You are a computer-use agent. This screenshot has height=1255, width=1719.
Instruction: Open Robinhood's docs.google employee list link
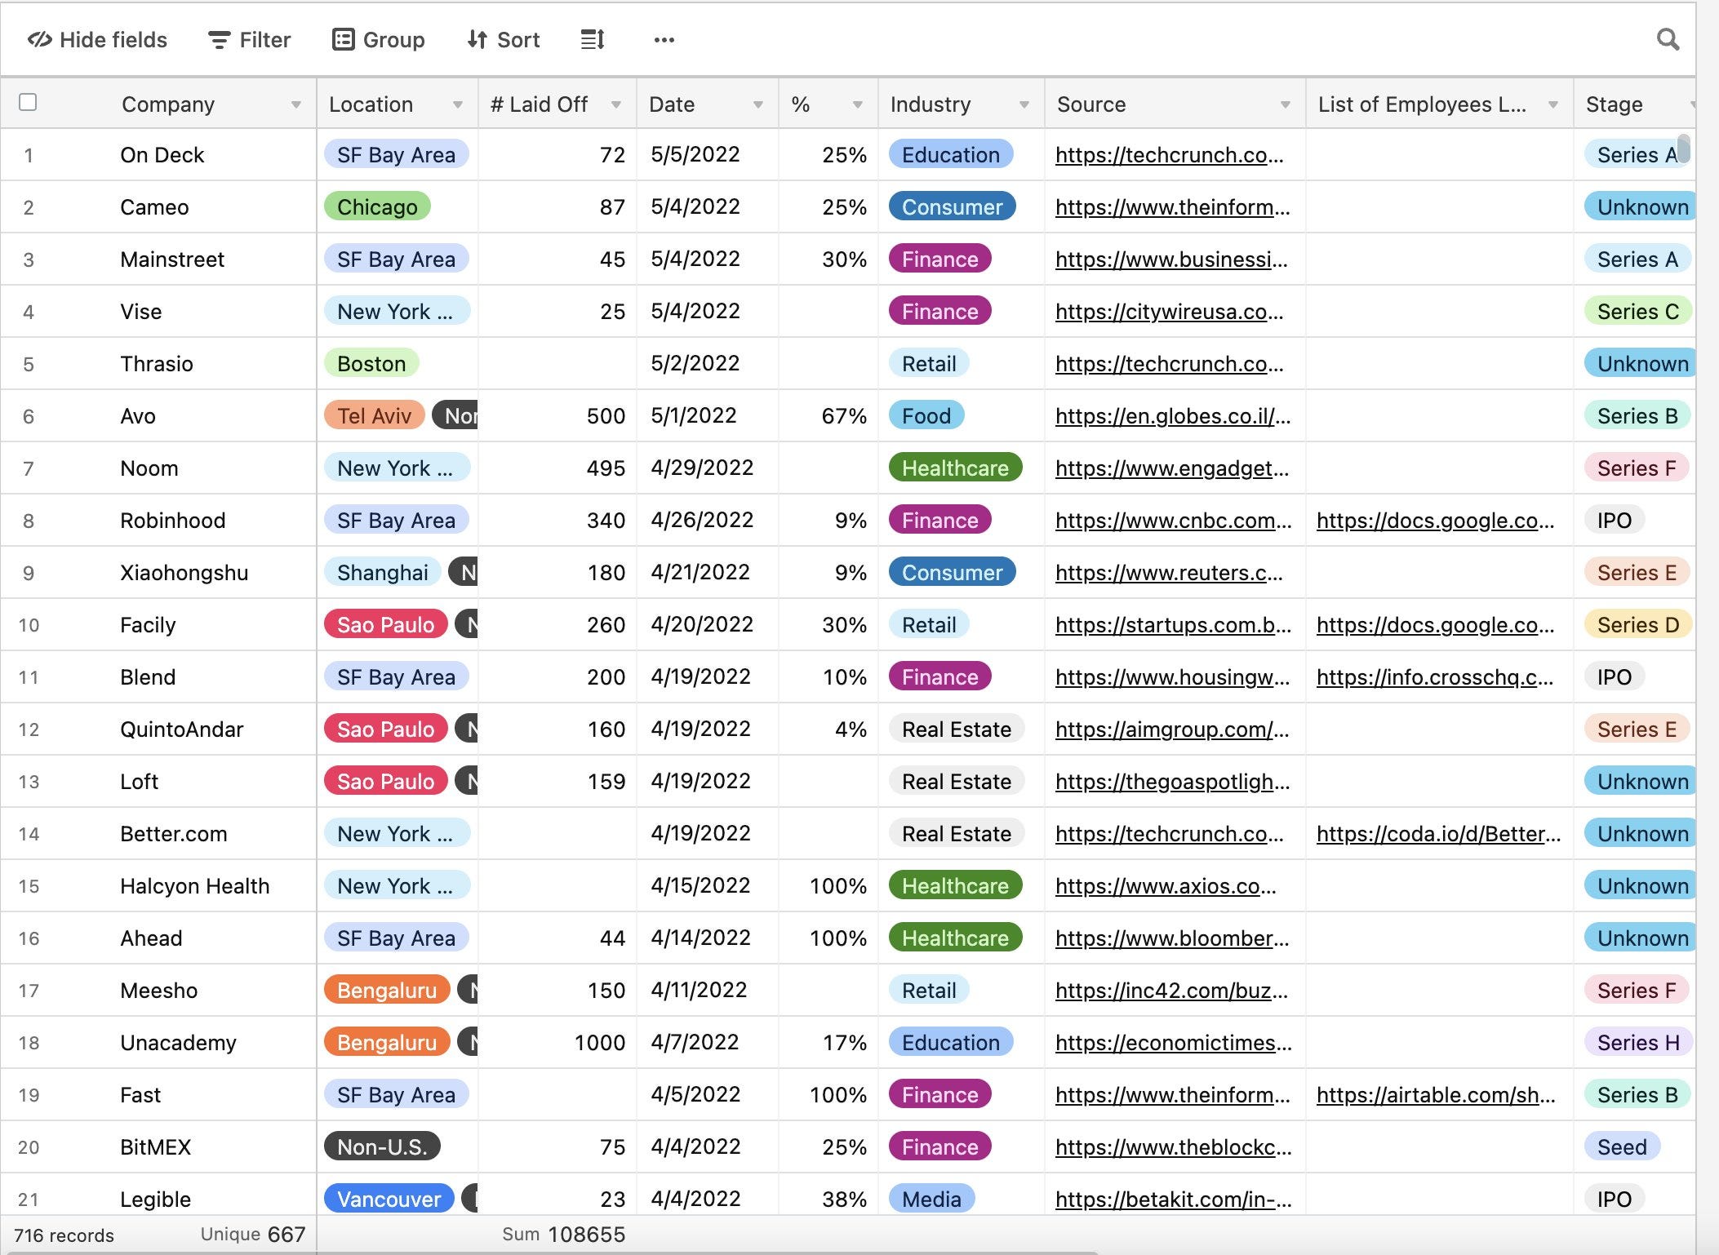1435,521
